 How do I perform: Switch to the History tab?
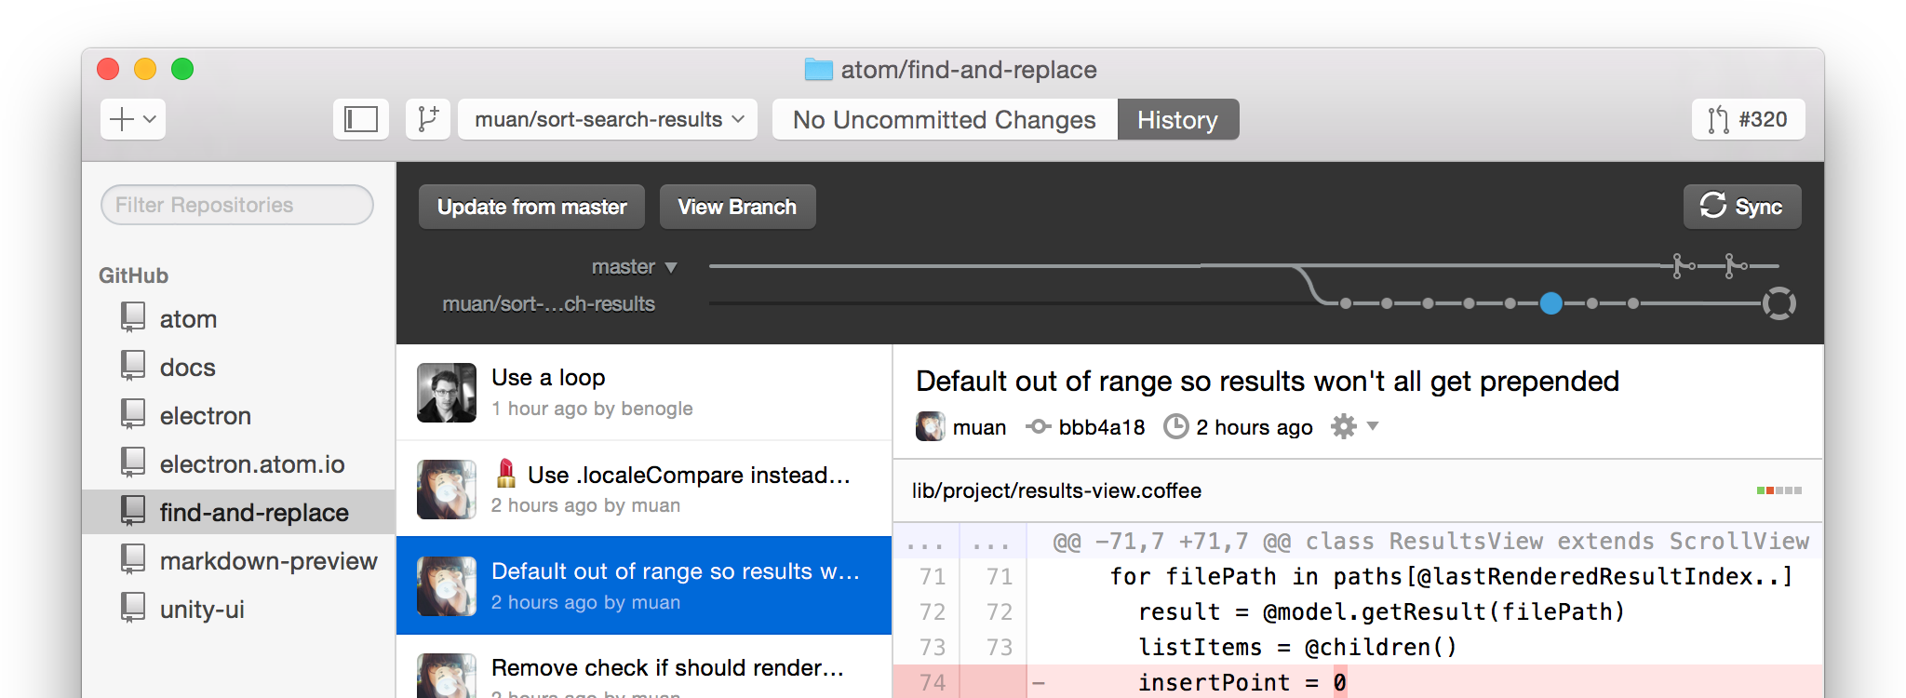point(1177,120)
